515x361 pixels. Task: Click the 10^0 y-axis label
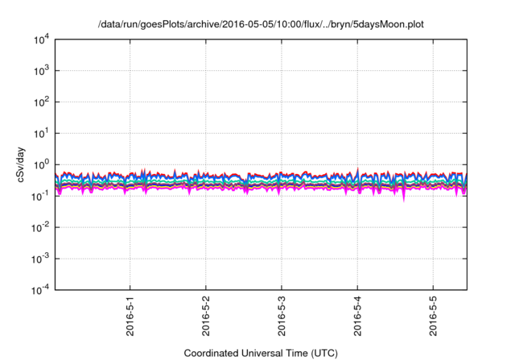coord(42,164)
